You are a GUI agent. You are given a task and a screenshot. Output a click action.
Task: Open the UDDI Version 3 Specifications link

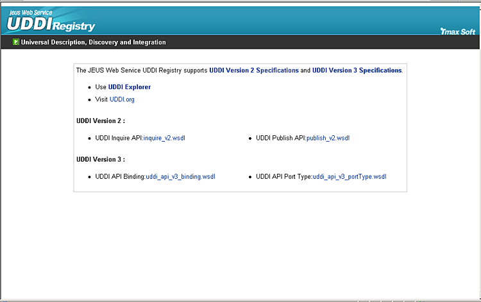pyautogui.click(x=357, y=70)
